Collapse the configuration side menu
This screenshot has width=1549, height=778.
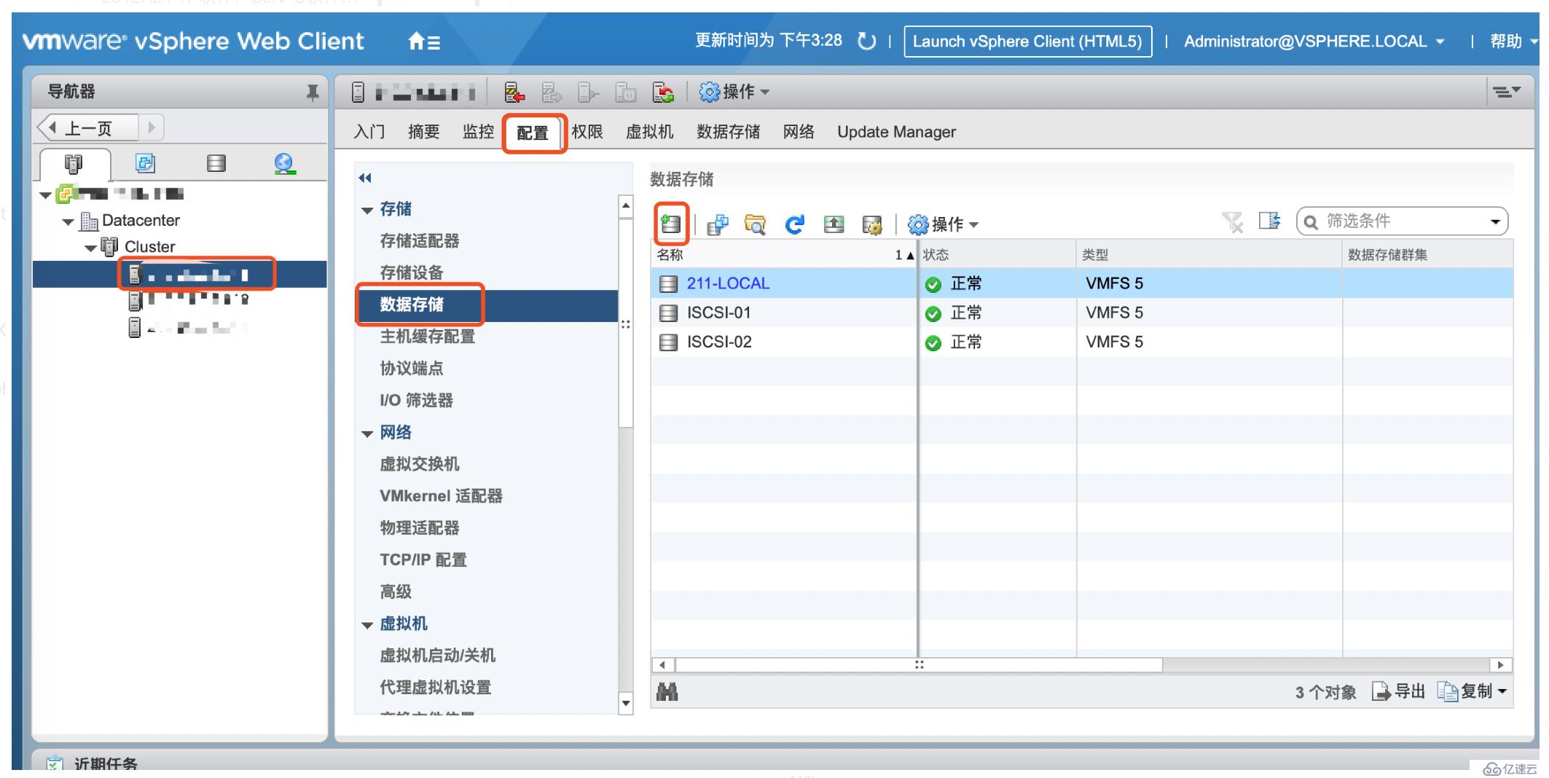click(x=365, y=178)
